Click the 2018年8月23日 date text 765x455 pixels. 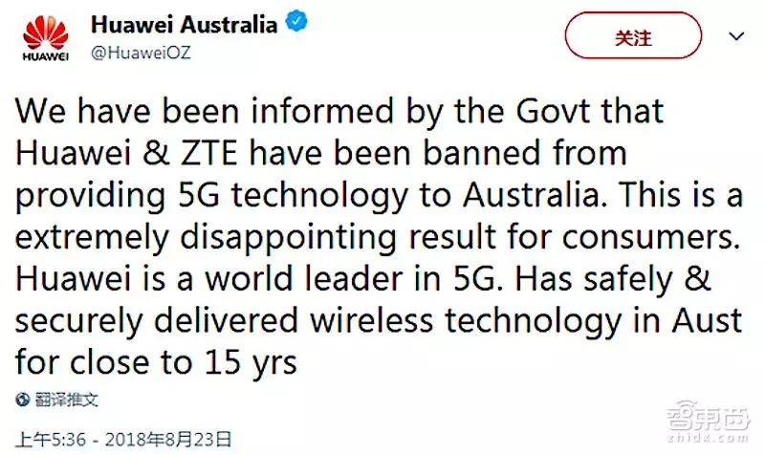click(x=171, y=438)
